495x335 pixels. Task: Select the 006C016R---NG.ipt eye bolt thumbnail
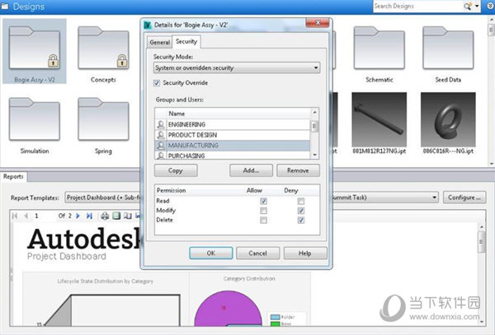(448, 119)
